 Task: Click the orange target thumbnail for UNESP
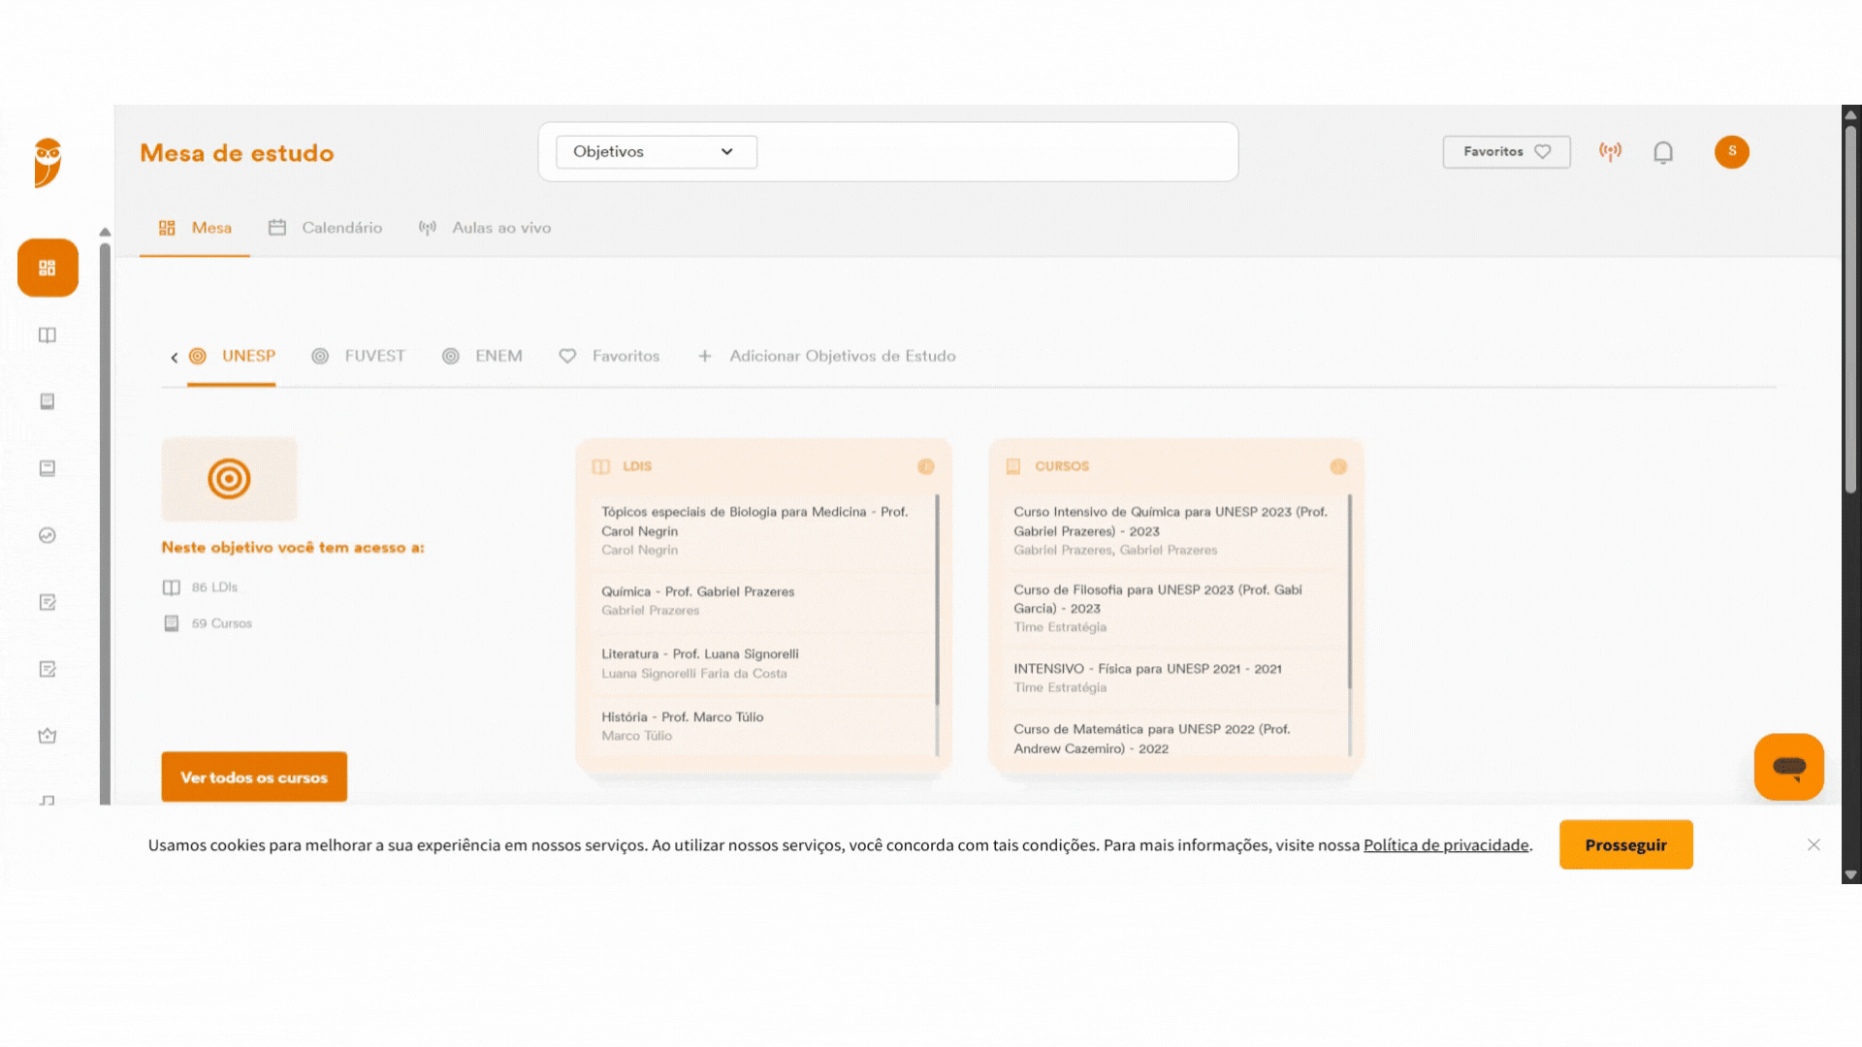(x=229, y=479)
